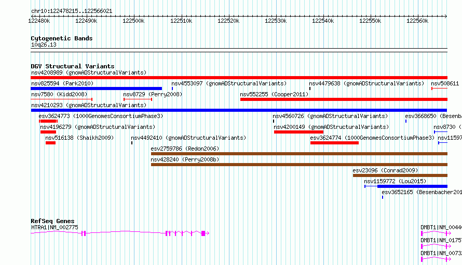Open nsv428240 (Perry2008b) variant label
Viewport: 462px width, 265px height.
click(x=185, y=159)
